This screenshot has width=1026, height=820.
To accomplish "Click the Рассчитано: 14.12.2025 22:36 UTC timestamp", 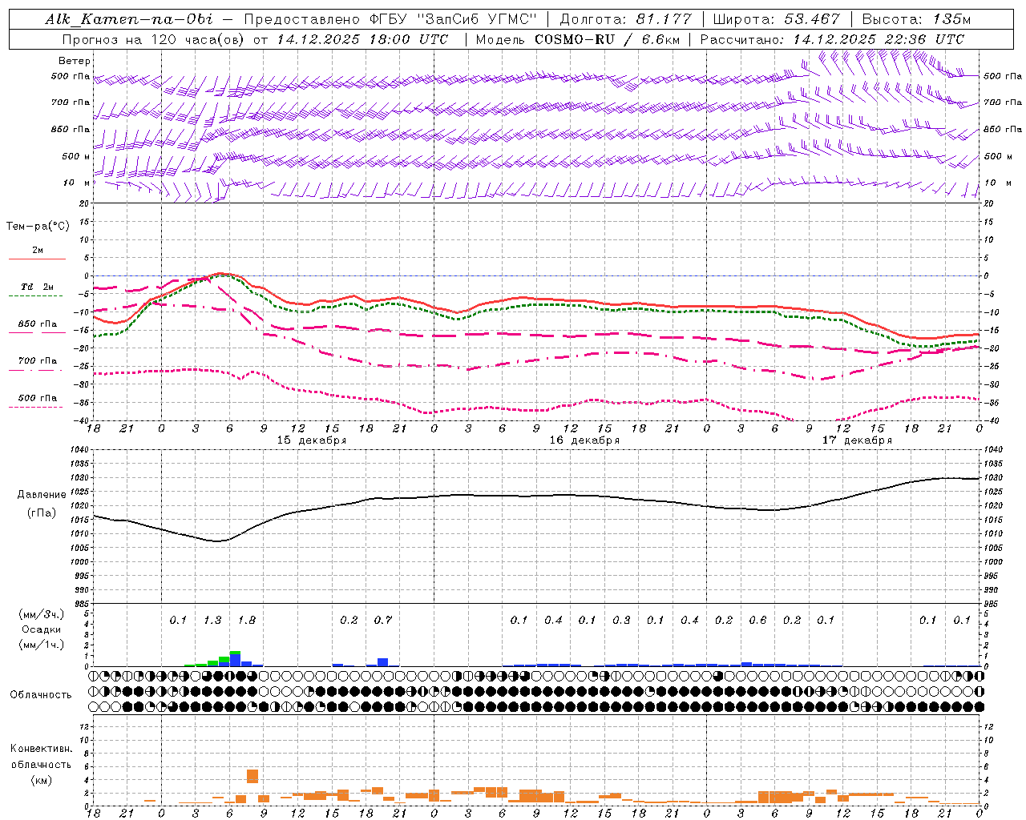I will (x=832, y=38).
